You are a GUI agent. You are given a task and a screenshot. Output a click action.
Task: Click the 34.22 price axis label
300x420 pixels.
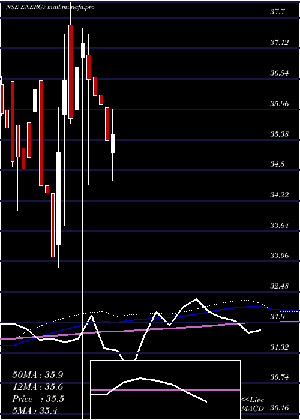pyautogui.click(x=279, y=195)
